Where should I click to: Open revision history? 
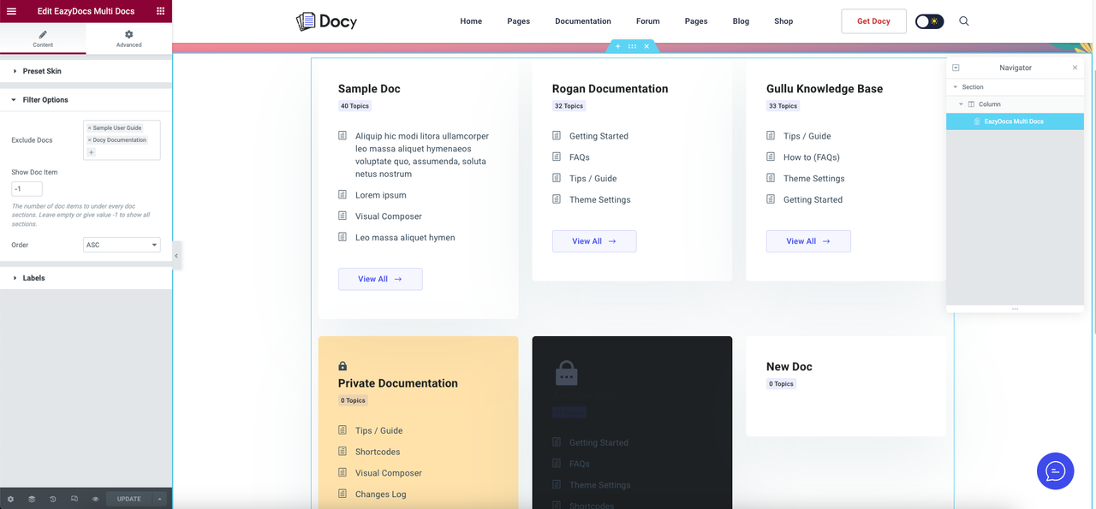point(53,499)
